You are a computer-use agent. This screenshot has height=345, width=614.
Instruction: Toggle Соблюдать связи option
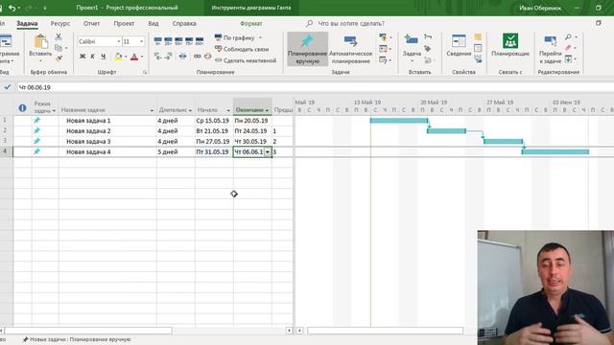pyautogui.click(x=242, y=49)
